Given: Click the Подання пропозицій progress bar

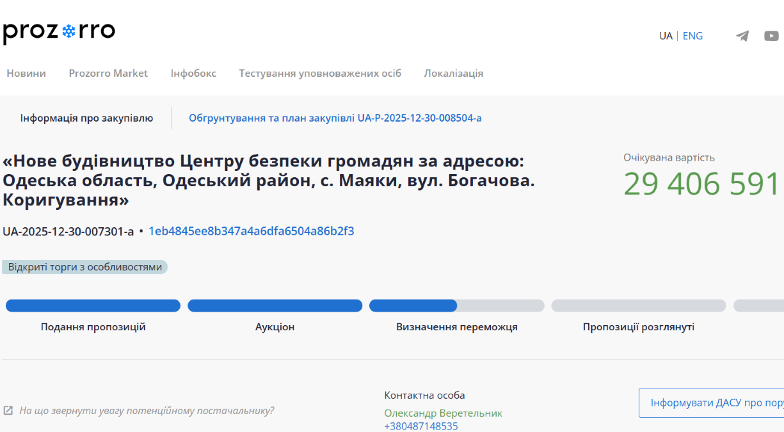Looking at the screenshot, I should pos(93,306).
